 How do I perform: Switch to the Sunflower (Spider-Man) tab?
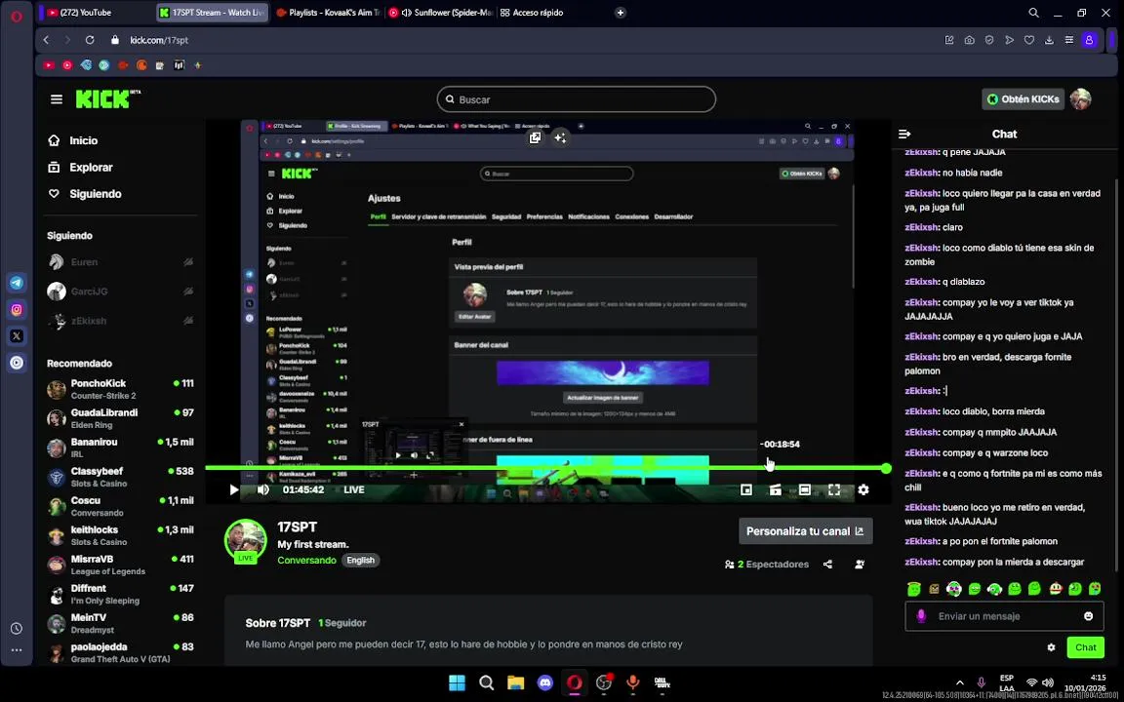pos(439,12)
